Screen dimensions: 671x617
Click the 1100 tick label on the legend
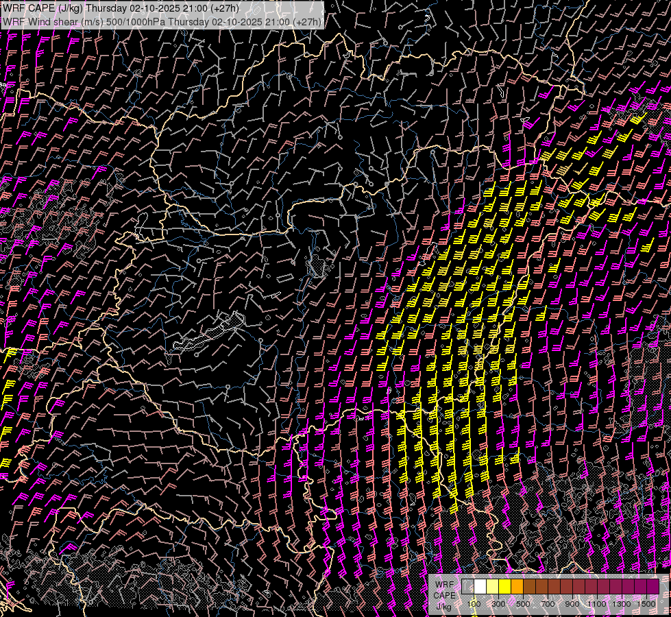(597, 603)
